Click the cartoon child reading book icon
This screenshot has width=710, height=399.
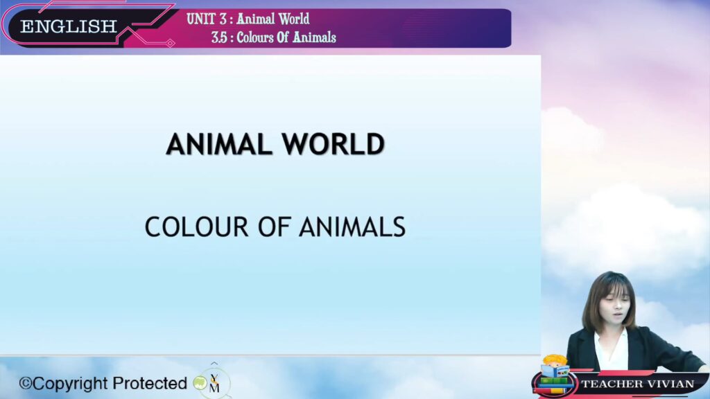[x=555, y=366]
